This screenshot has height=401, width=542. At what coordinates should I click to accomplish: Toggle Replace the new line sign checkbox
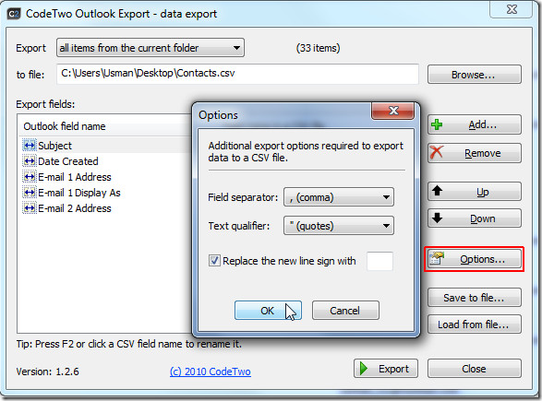pos(214,260)
